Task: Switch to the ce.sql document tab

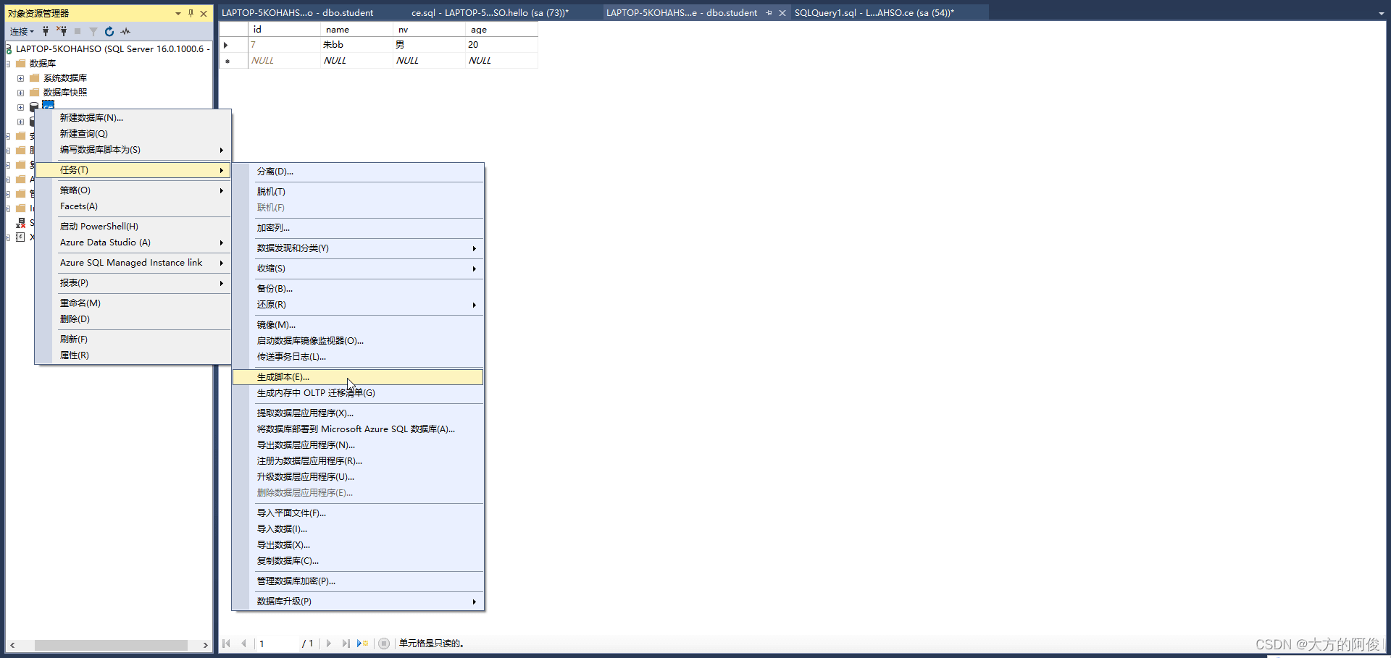Action: [490, 12]
